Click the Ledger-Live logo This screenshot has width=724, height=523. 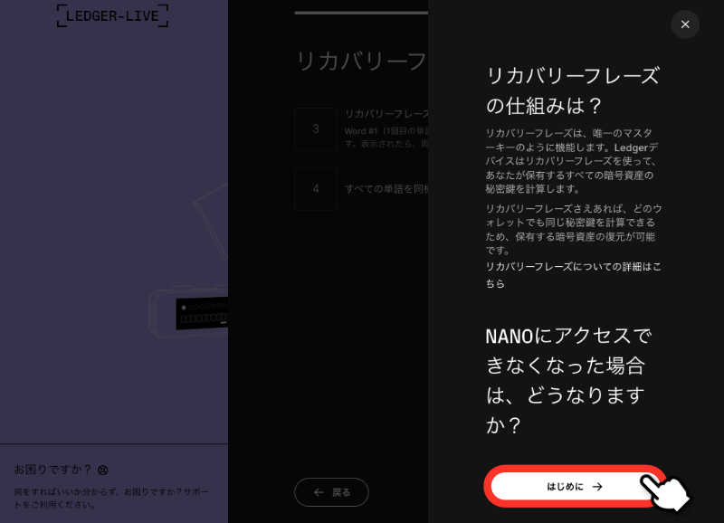[x=112, y=16]
